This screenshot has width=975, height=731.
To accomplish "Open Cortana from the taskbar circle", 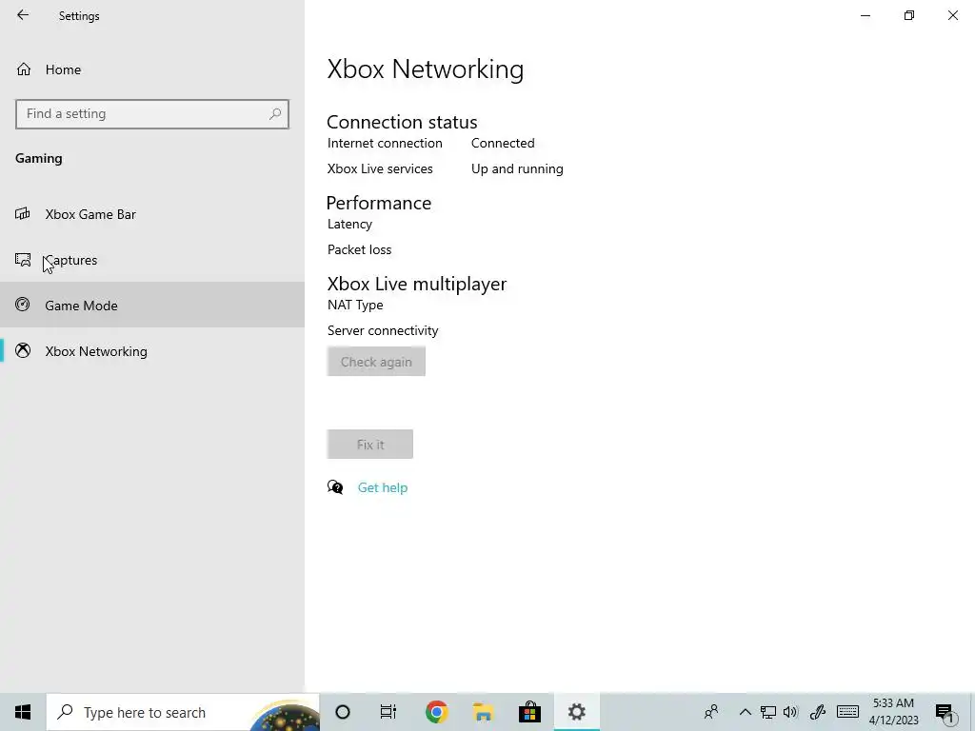I will [343, 712].
